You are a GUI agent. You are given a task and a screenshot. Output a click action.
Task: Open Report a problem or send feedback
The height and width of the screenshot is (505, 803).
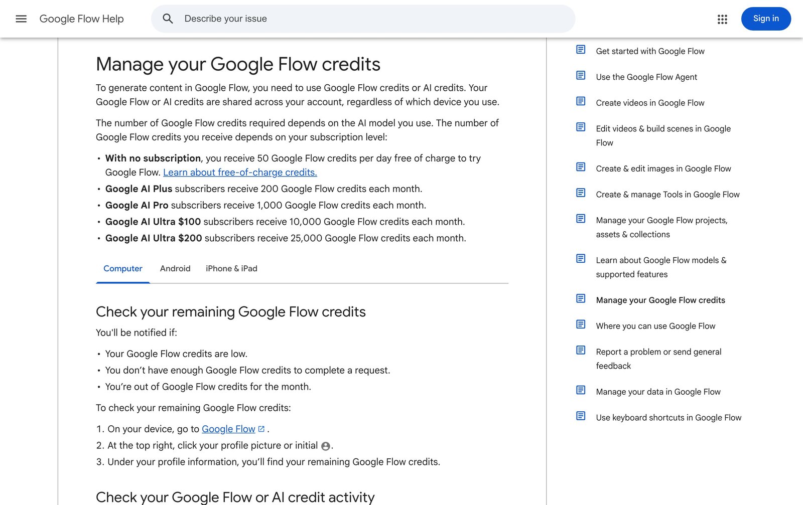[658, 359]
